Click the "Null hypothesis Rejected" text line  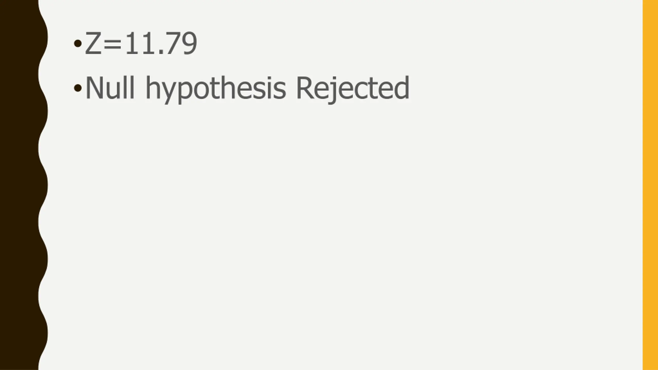(x=247, y=88)
